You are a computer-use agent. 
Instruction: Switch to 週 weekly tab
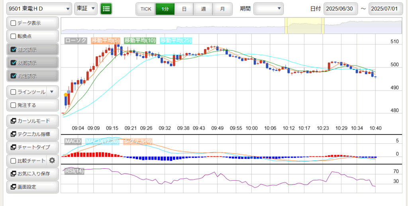point(203,9)
